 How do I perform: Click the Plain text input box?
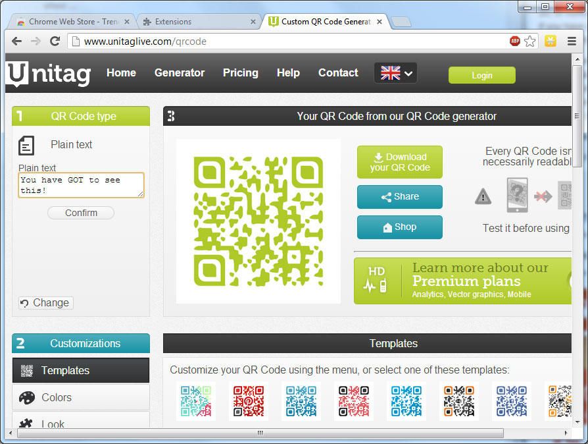click(81, 185)
